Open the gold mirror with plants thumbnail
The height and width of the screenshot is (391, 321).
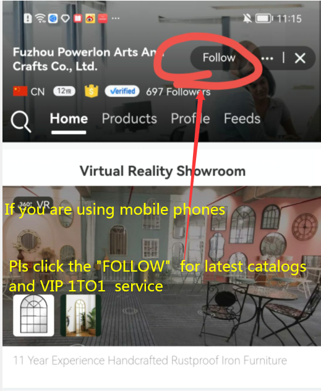(x=81, y=316)
